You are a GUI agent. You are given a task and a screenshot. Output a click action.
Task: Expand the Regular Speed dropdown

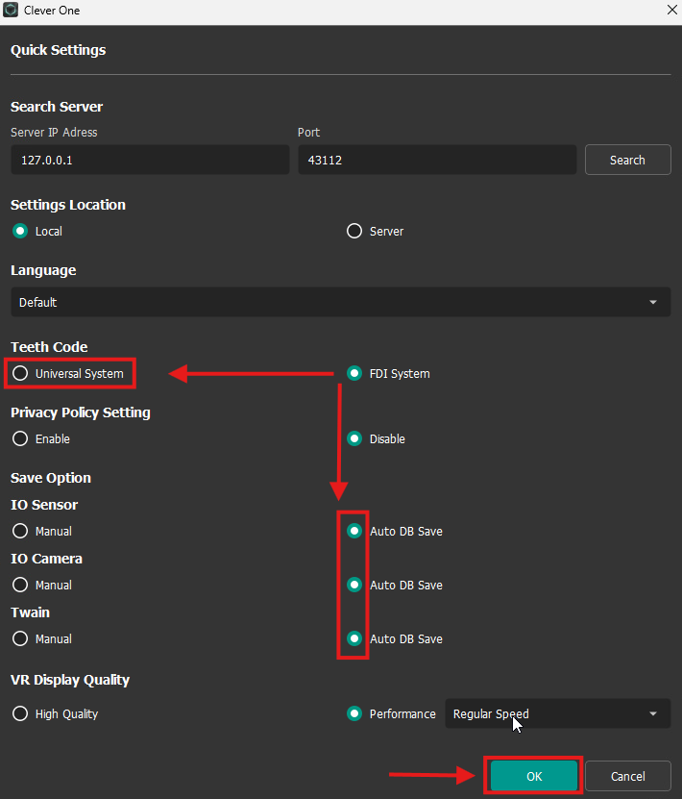point(558,713)
